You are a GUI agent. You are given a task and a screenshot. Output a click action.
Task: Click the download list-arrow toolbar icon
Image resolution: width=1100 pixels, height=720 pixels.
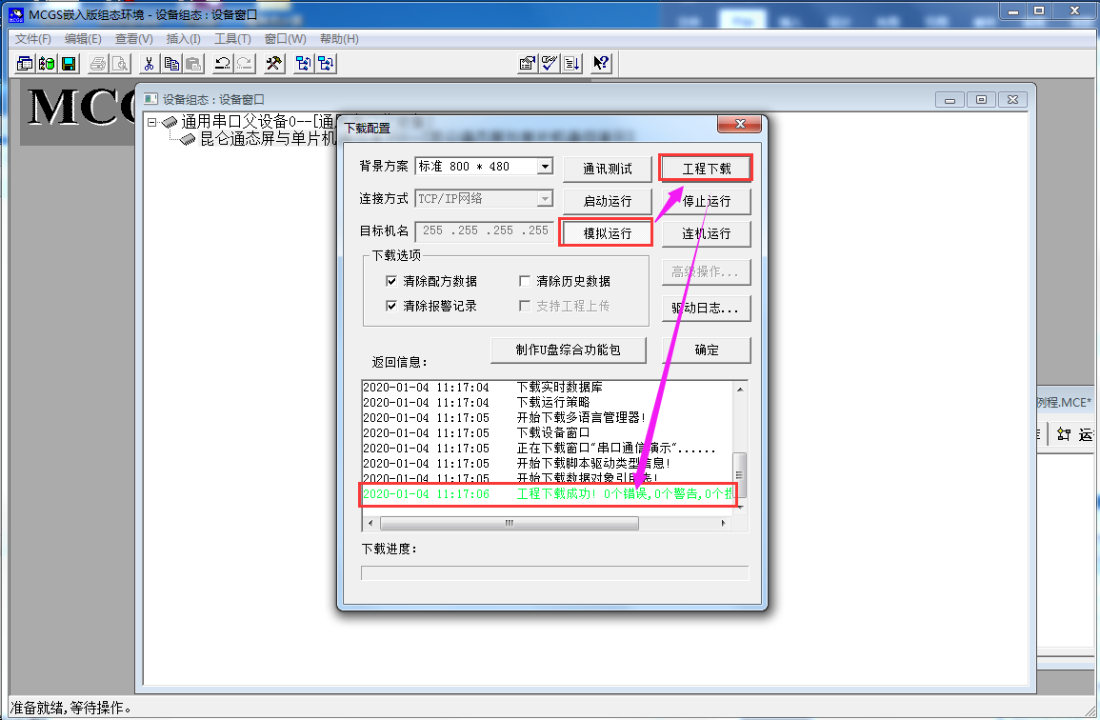[x=571, y=64]
